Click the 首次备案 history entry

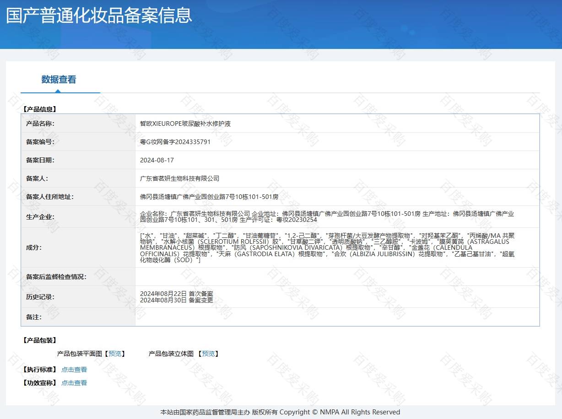click(176, 294)
